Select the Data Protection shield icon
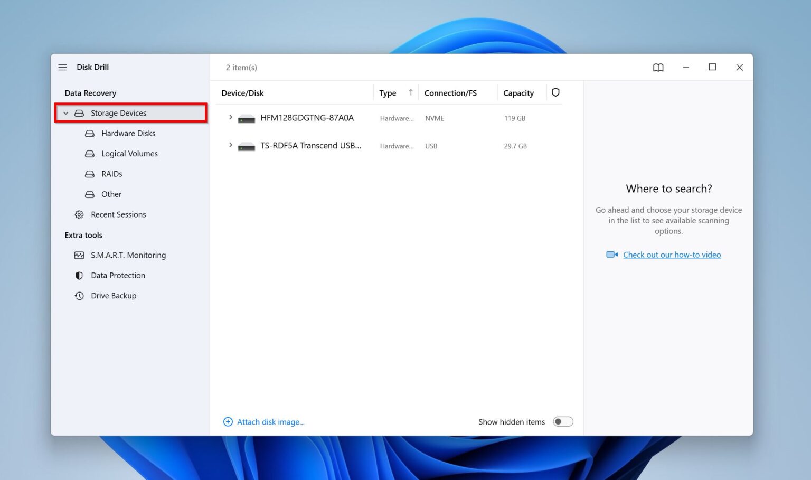Viewport: 811px width, 480px height. point(79,275)
